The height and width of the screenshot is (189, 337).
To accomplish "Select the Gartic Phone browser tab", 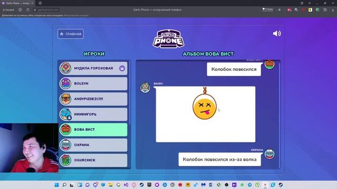I will pyautogui.click(x=17, y=3).
